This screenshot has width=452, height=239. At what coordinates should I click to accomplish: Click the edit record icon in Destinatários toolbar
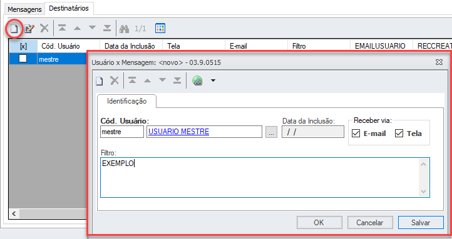29,29
